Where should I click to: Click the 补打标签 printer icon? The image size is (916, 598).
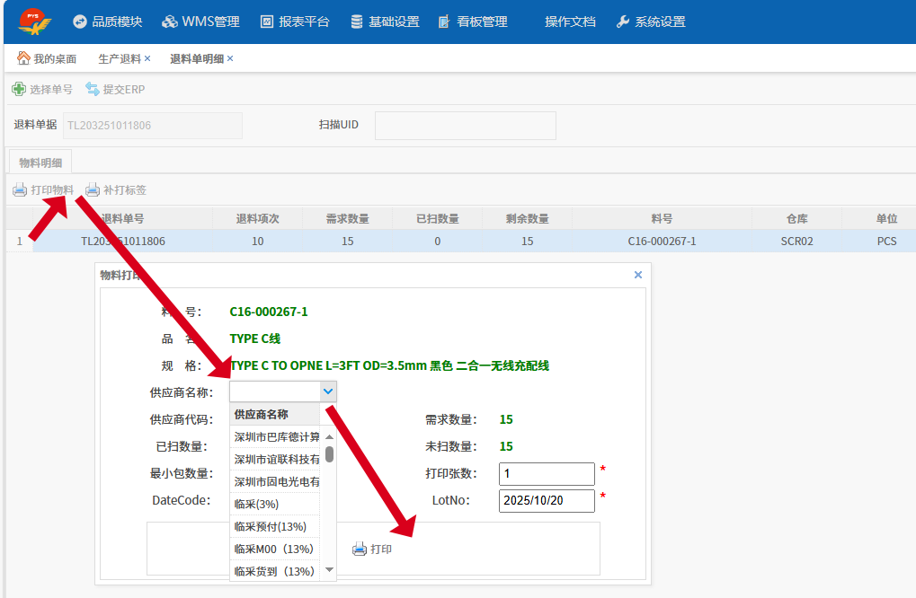tap(93, 190)
